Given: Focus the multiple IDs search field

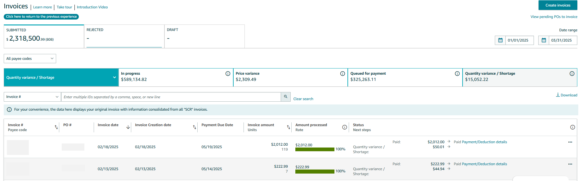Looking at the screenshot, I should (171, 97).
